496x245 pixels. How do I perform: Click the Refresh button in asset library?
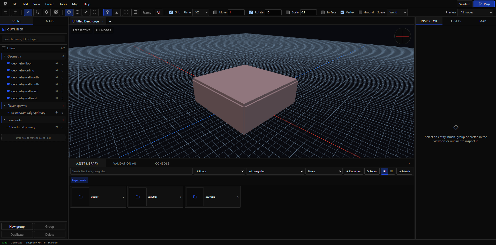pos(404,171)
